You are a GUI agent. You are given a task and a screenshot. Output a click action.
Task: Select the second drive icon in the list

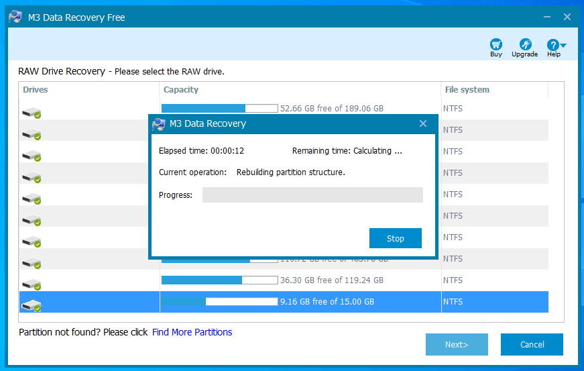click(x=32, y=134)
